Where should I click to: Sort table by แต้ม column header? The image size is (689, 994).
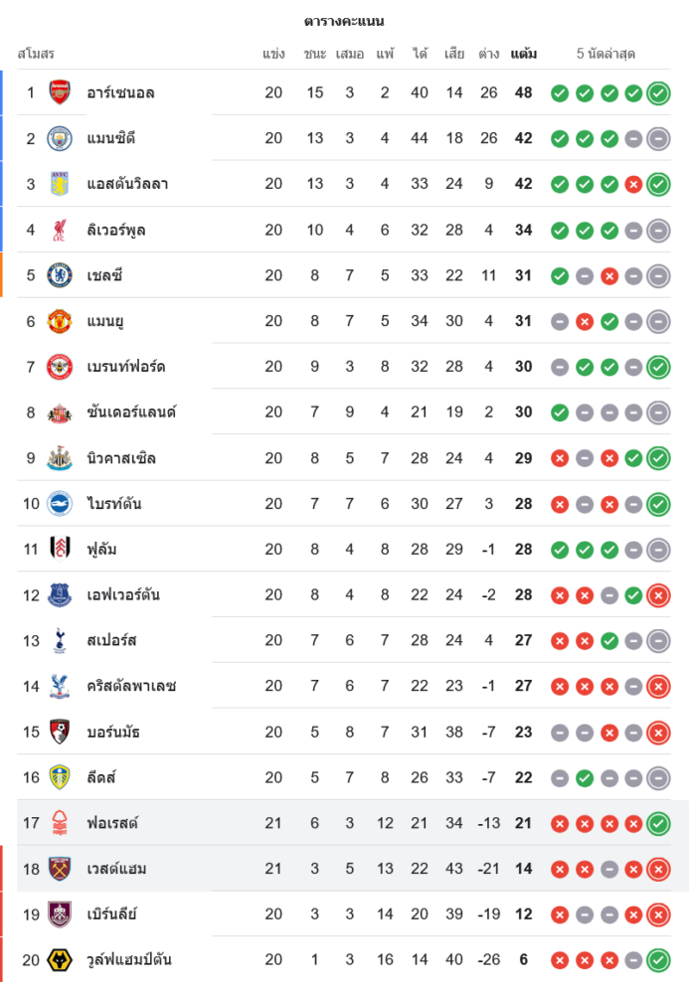click(x=523, y=53)
